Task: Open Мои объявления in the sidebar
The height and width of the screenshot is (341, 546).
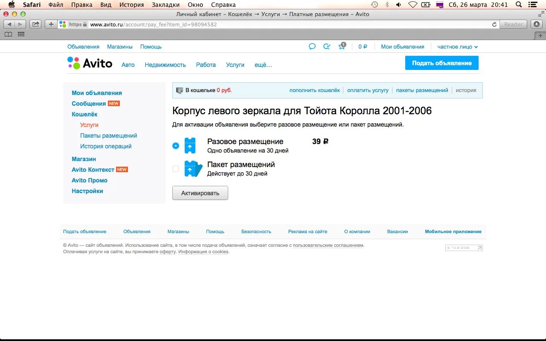Action: pyautogui.click(x=97, y=93)
